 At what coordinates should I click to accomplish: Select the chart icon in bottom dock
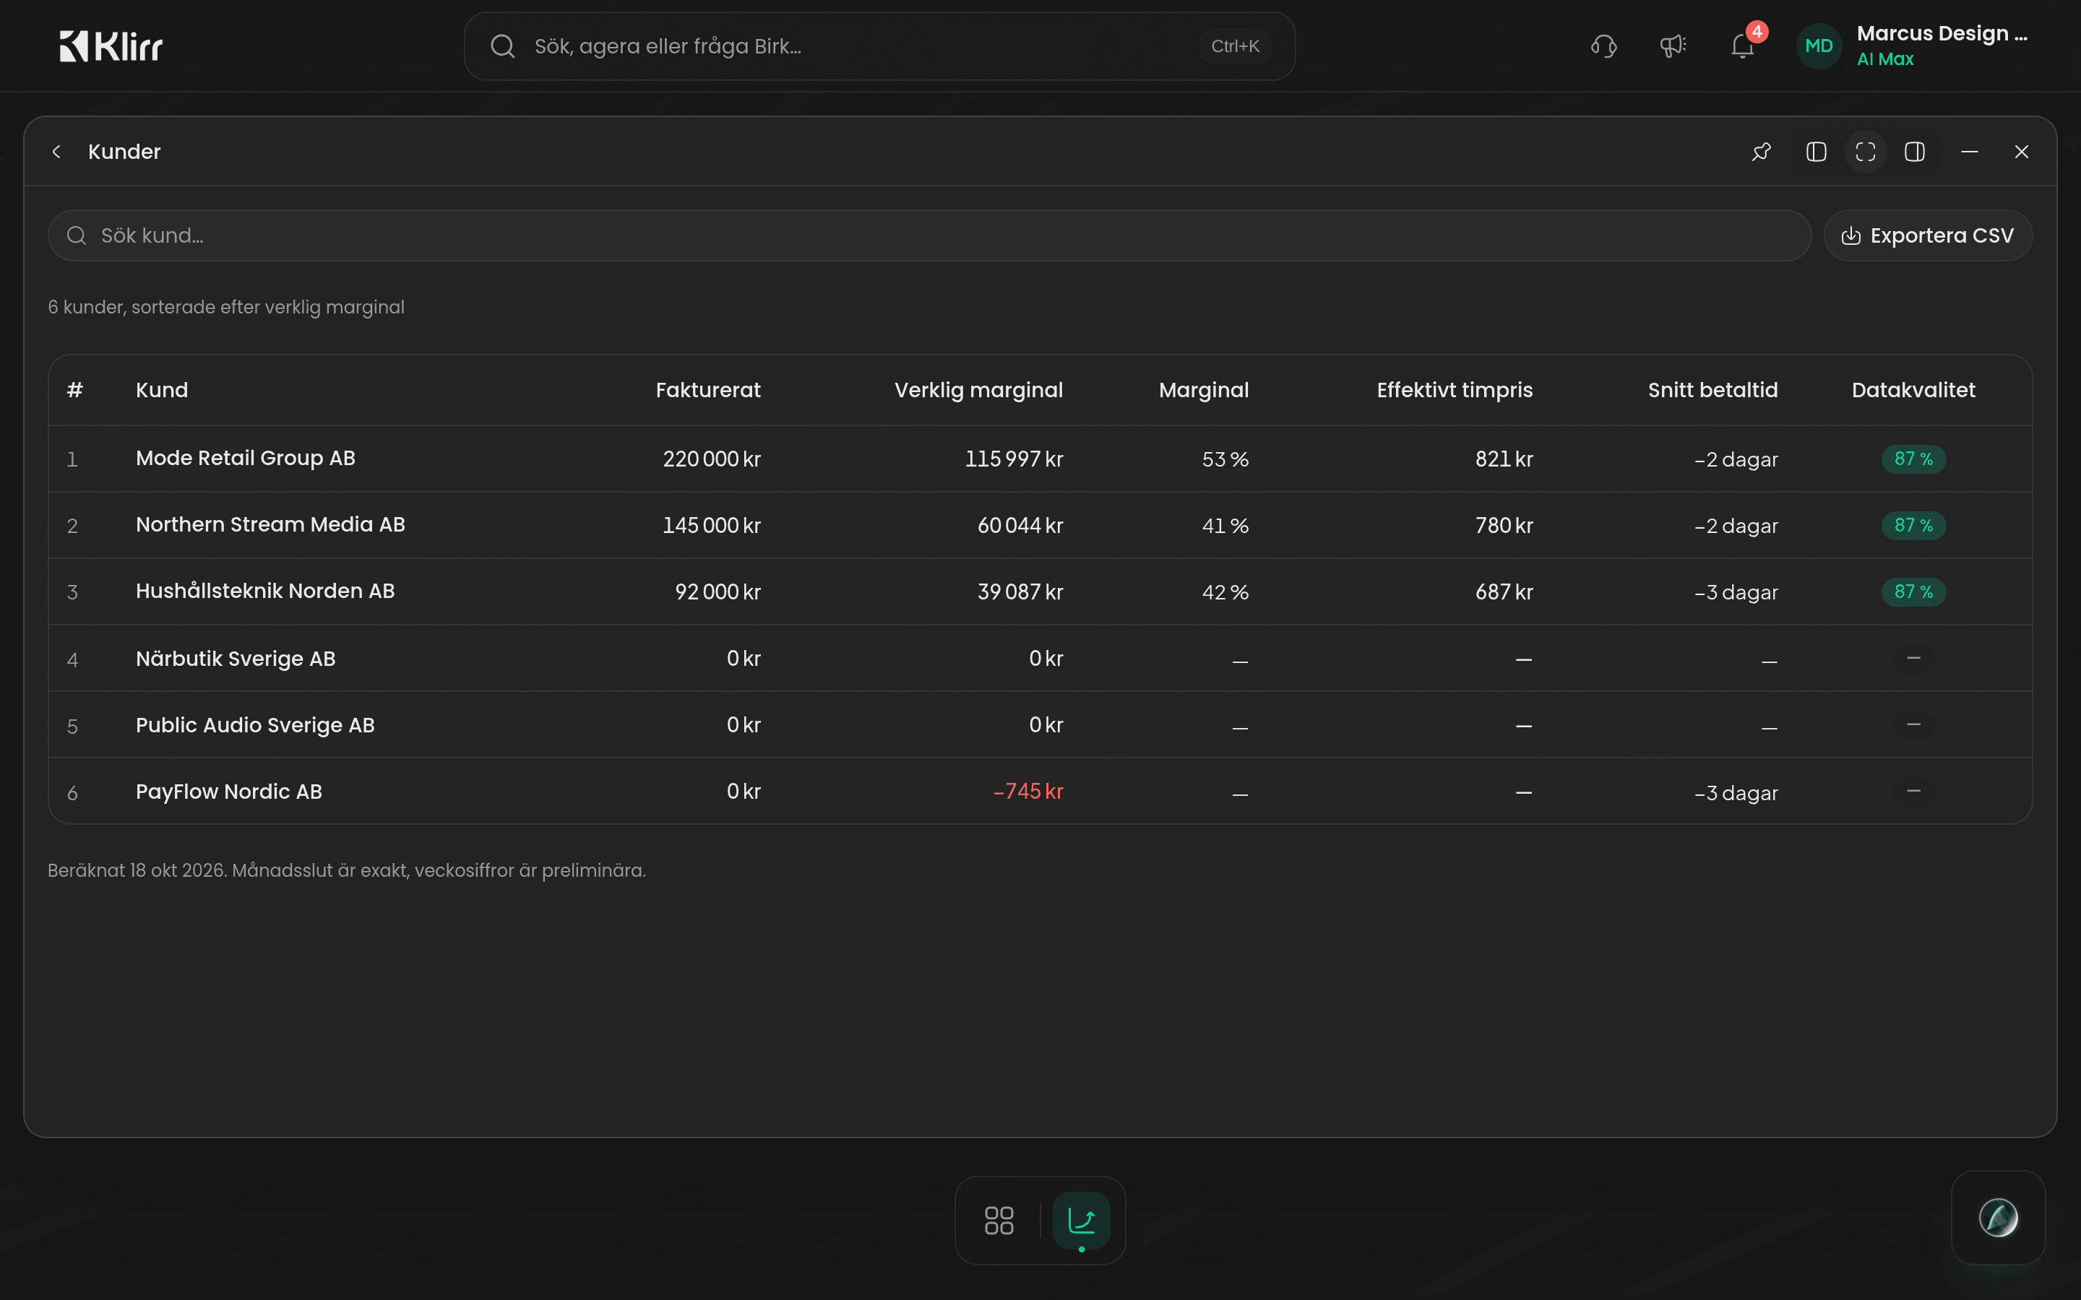tap(1081, 1220)
